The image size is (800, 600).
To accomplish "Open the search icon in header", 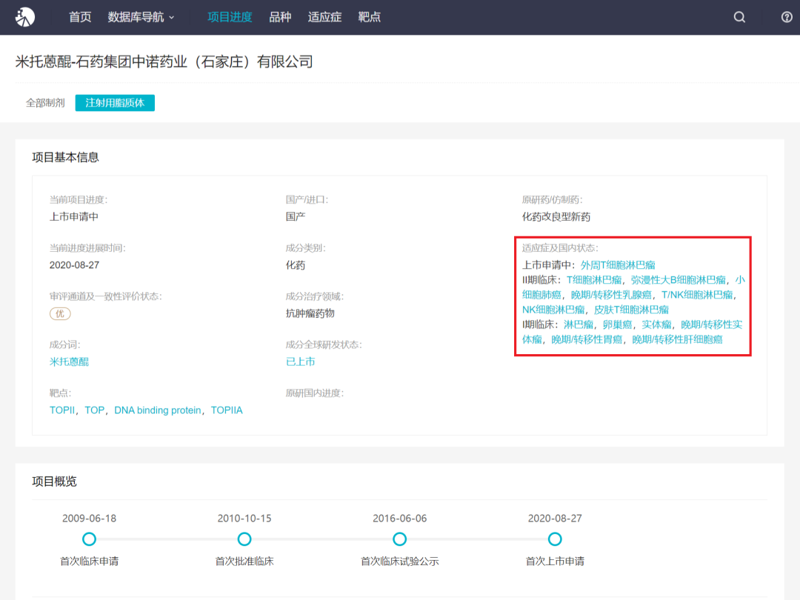I will [739, 17].
